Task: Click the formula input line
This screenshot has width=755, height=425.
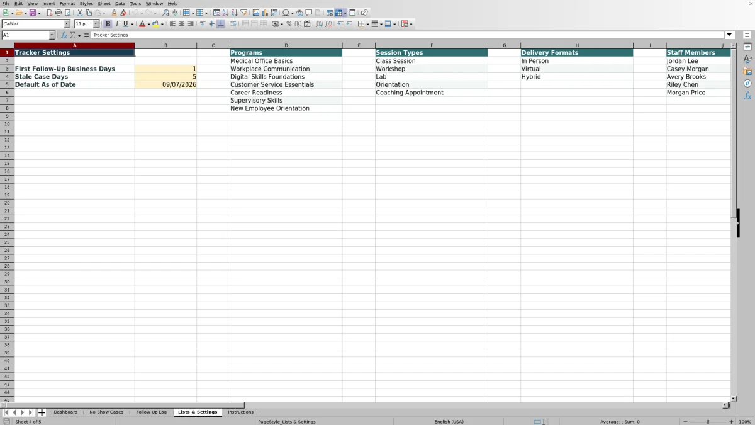Action: pyautogui.click(x=408, y=35)
